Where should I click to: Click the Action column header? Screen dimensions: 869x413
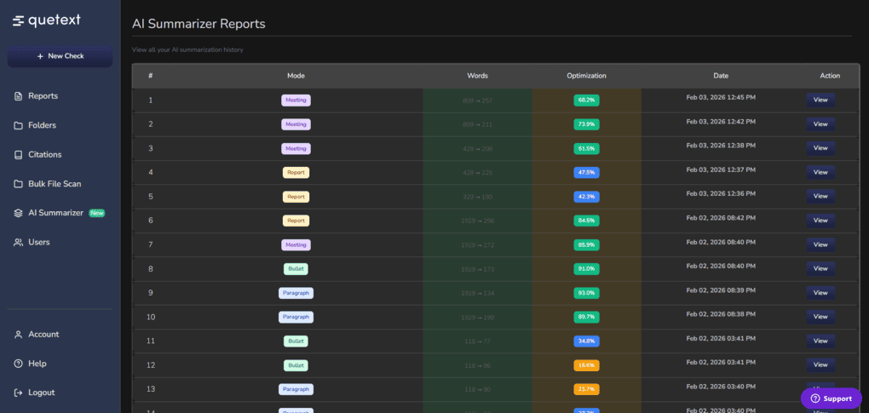[830, 76]
